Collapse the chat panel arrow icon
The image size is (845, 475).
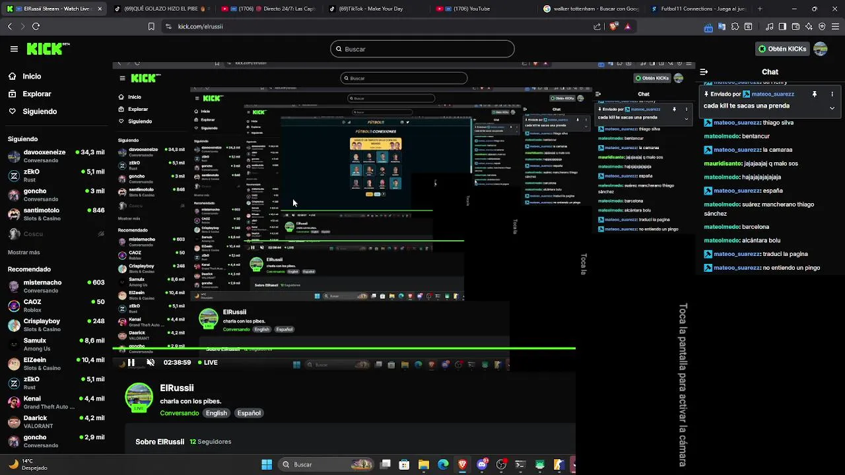pos(704,72)
